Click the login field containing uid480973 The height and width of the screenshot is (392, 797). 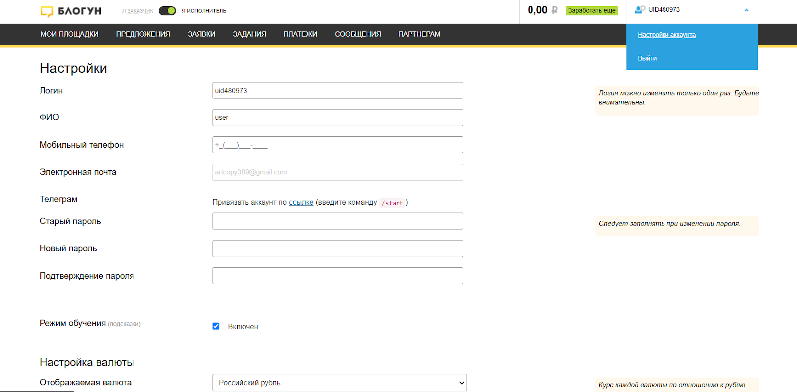337,91
